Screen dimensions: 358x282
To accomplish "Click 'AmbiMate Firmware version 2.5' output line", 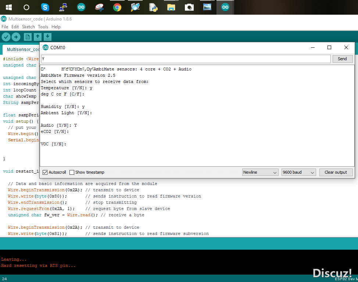I will pyautogui.click(x=78, y=75).
